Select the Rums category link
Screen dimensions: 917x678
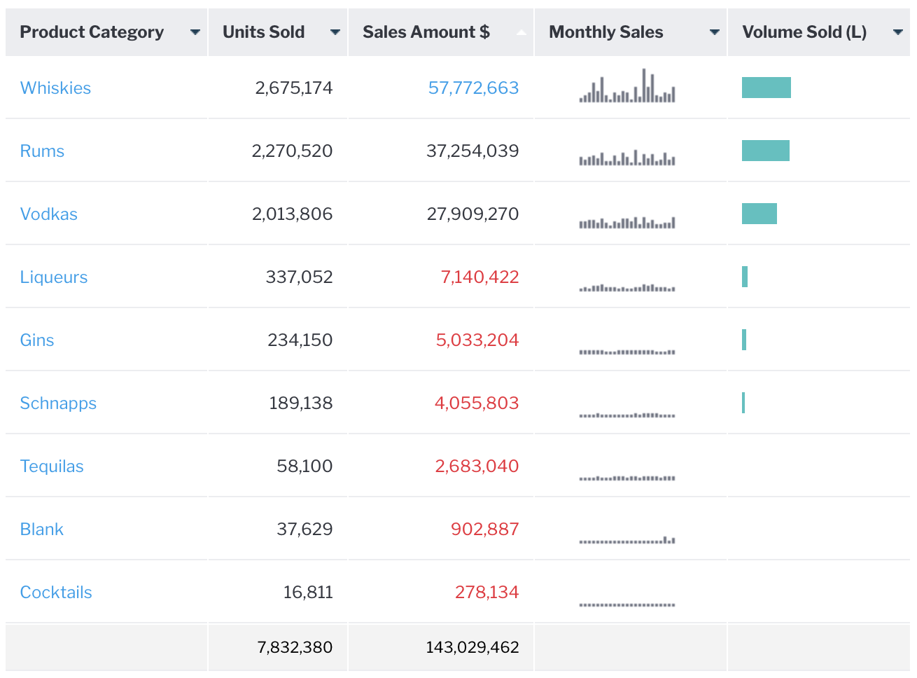point(42,151)
